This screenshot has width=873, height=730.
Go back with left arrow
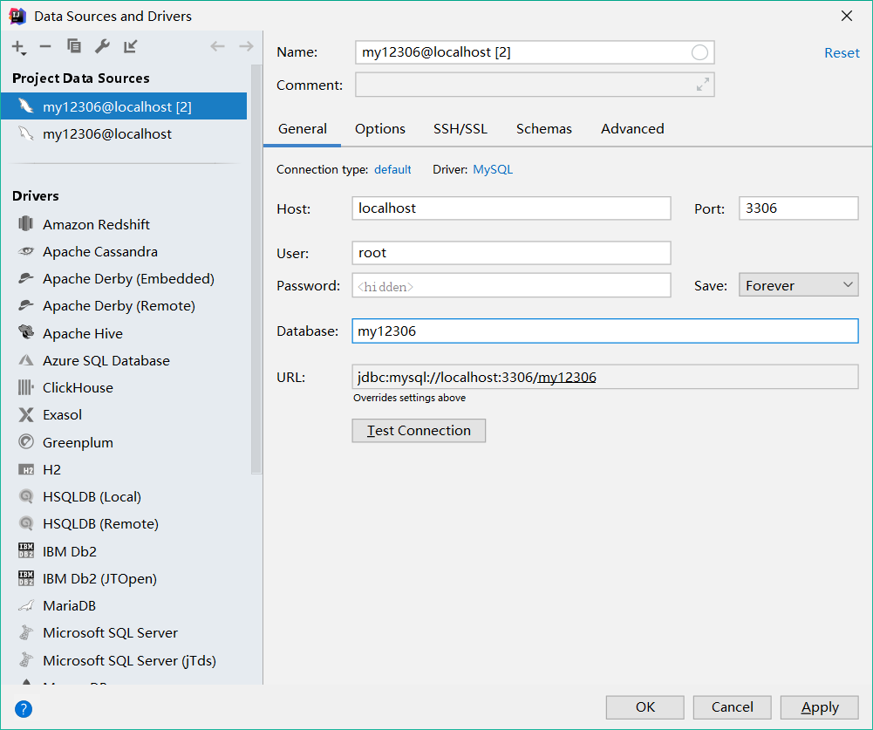pyautogui.click(x=217, y=46)
